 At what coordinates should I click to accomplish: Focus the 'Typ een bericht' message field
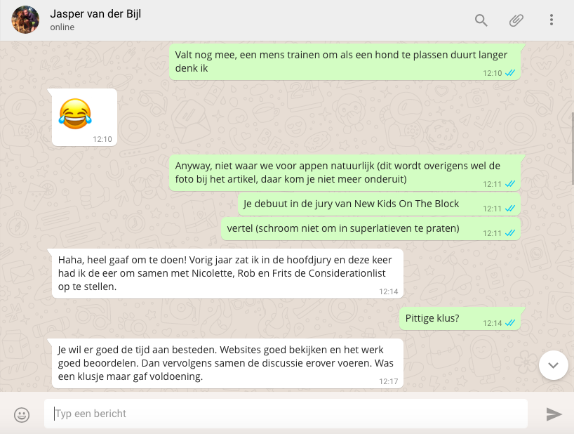(x=286, y=414)
